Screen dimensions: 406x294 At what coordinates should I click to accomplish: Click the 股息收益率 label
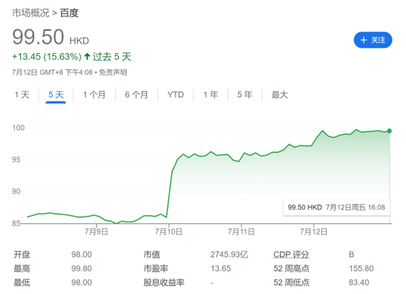(x=164, y=282)
